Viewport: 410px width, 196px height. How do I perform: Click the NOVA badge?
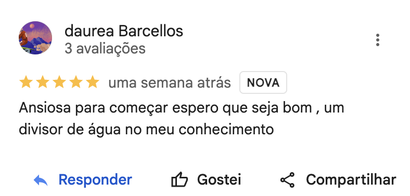click(x=263, y=82)
